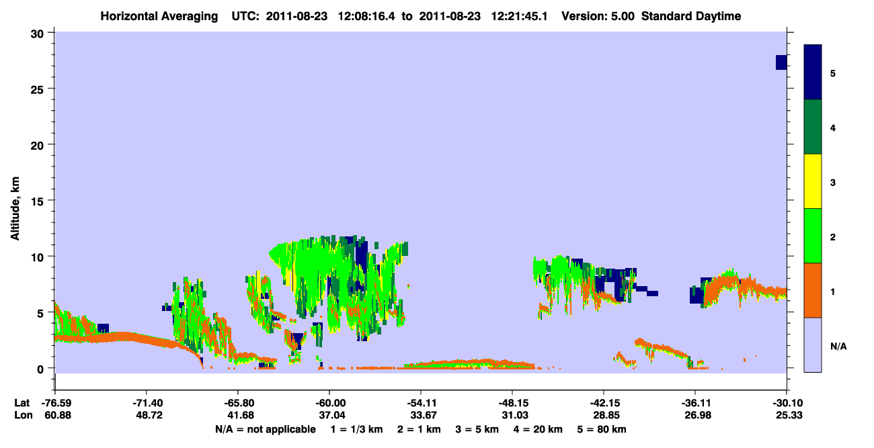
Task: Click the legend text '2 = 1 km'
Action: click(420, 429)
